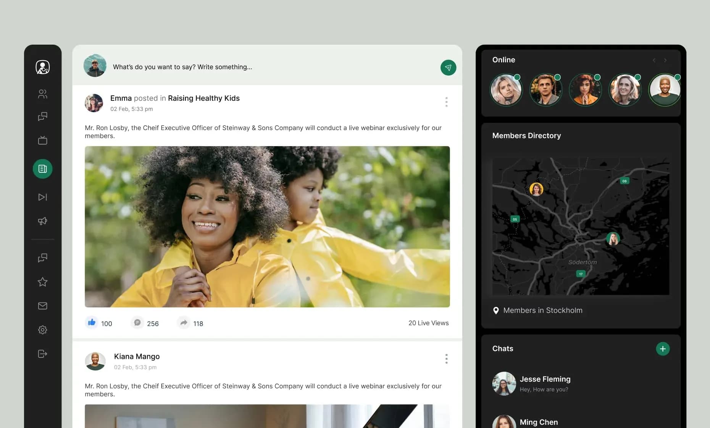Click Jesse Fleming's chat avatar
The height and width of the screenshot is (428, 710).
(504, 384)
